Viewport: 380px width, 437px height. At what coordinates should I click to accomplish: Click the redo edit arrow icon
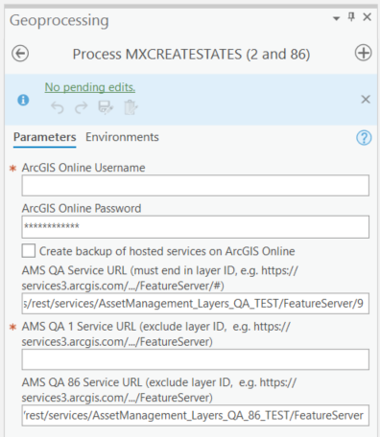(82, 107)
